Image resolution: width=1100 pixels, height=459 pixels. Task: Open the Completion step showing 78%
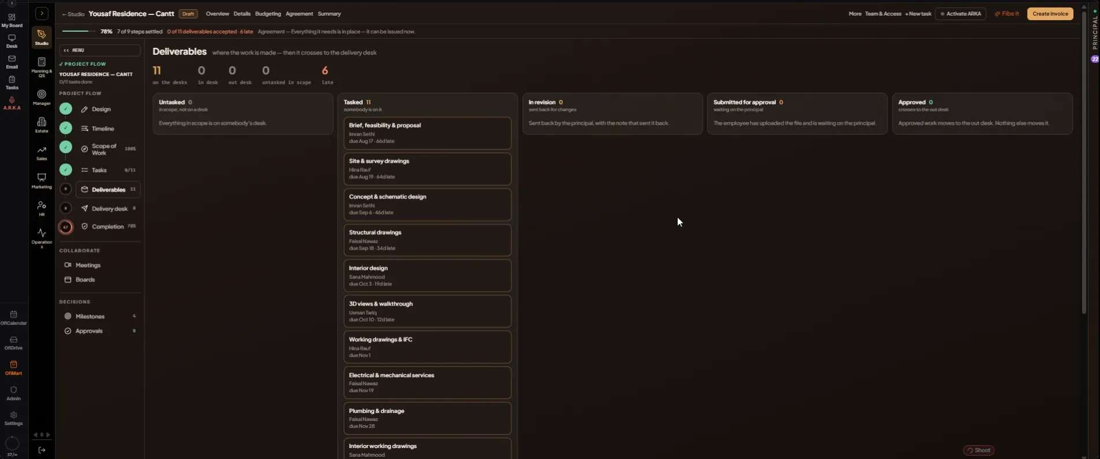[x=107, y=227]
